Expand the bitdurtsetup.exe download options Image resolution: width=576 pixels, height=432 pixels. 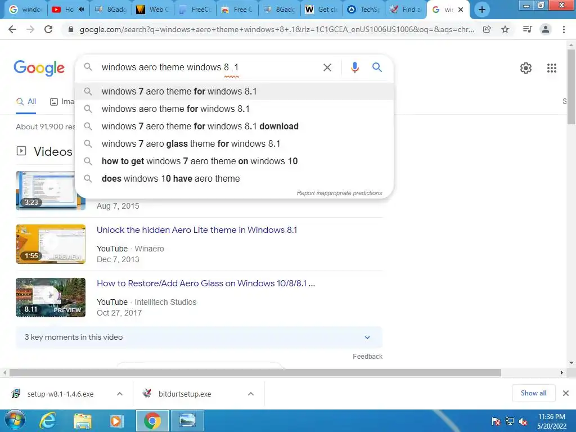(251, 394)
